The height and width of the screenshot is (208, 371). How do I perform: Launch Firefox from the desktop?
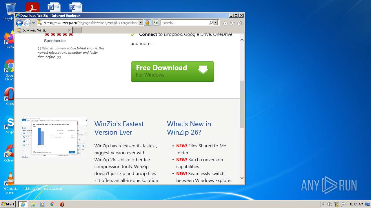tap(9, 40)
